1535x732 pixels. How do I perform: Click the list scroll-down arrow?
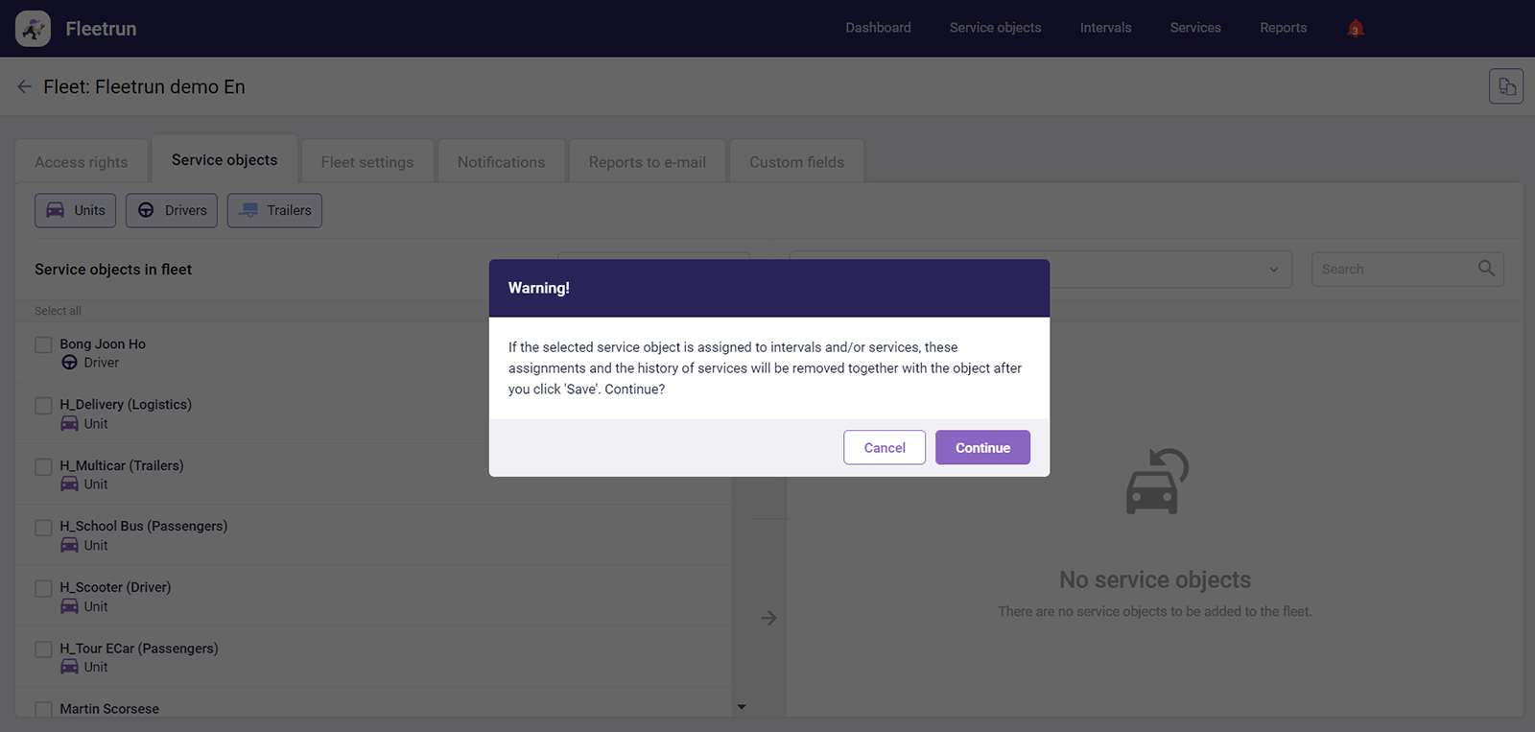pyautogui.click(x=741, y=707)
